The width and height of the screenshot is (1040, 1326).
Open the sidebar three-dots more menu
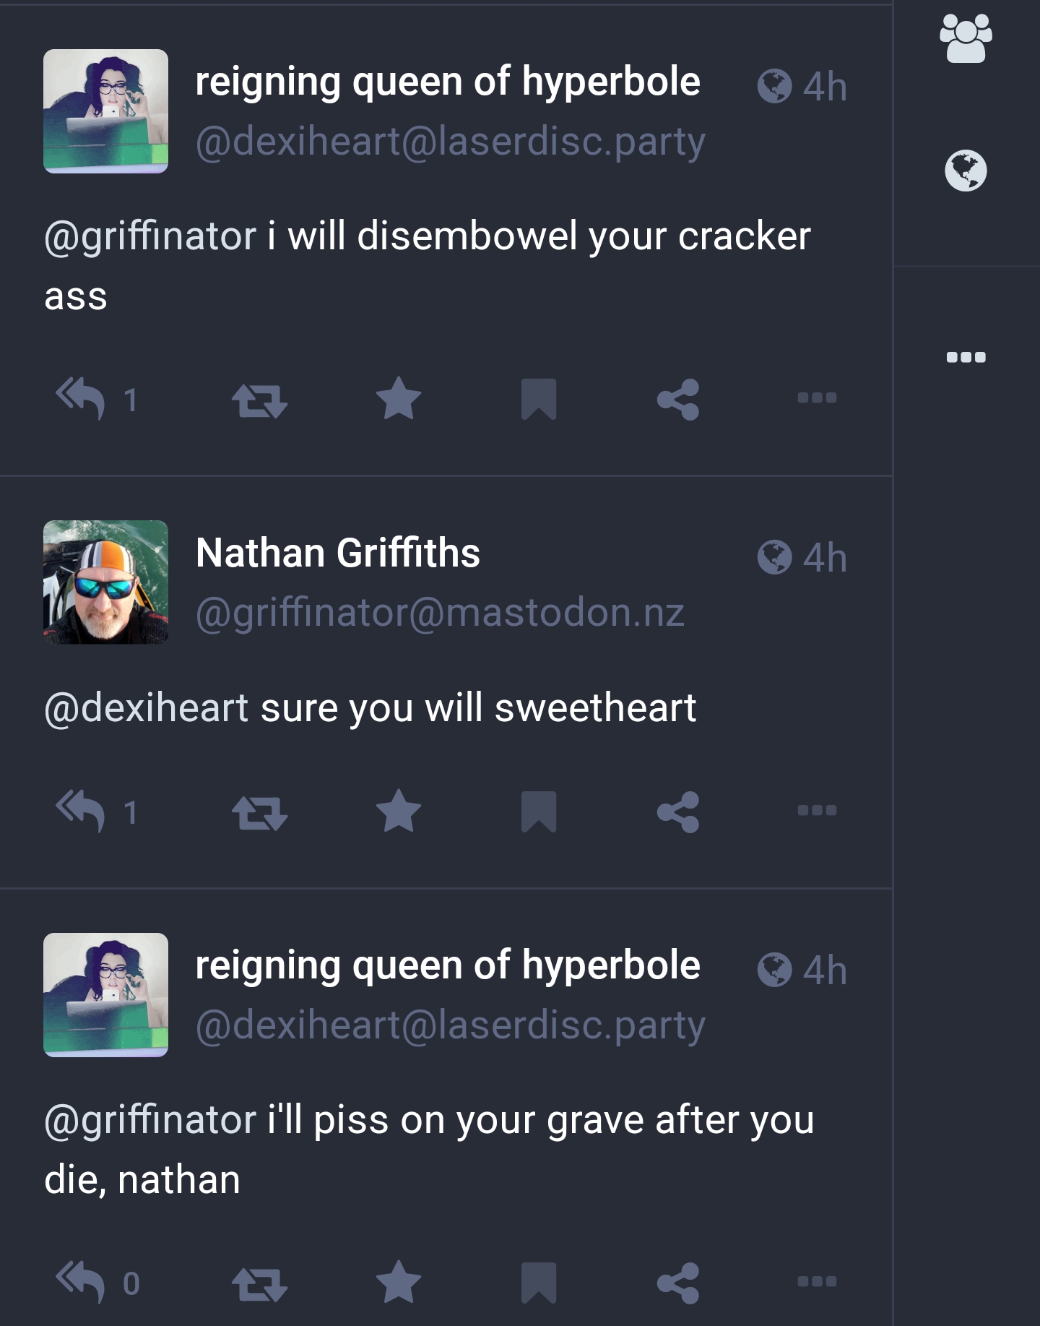click(966, 357)
